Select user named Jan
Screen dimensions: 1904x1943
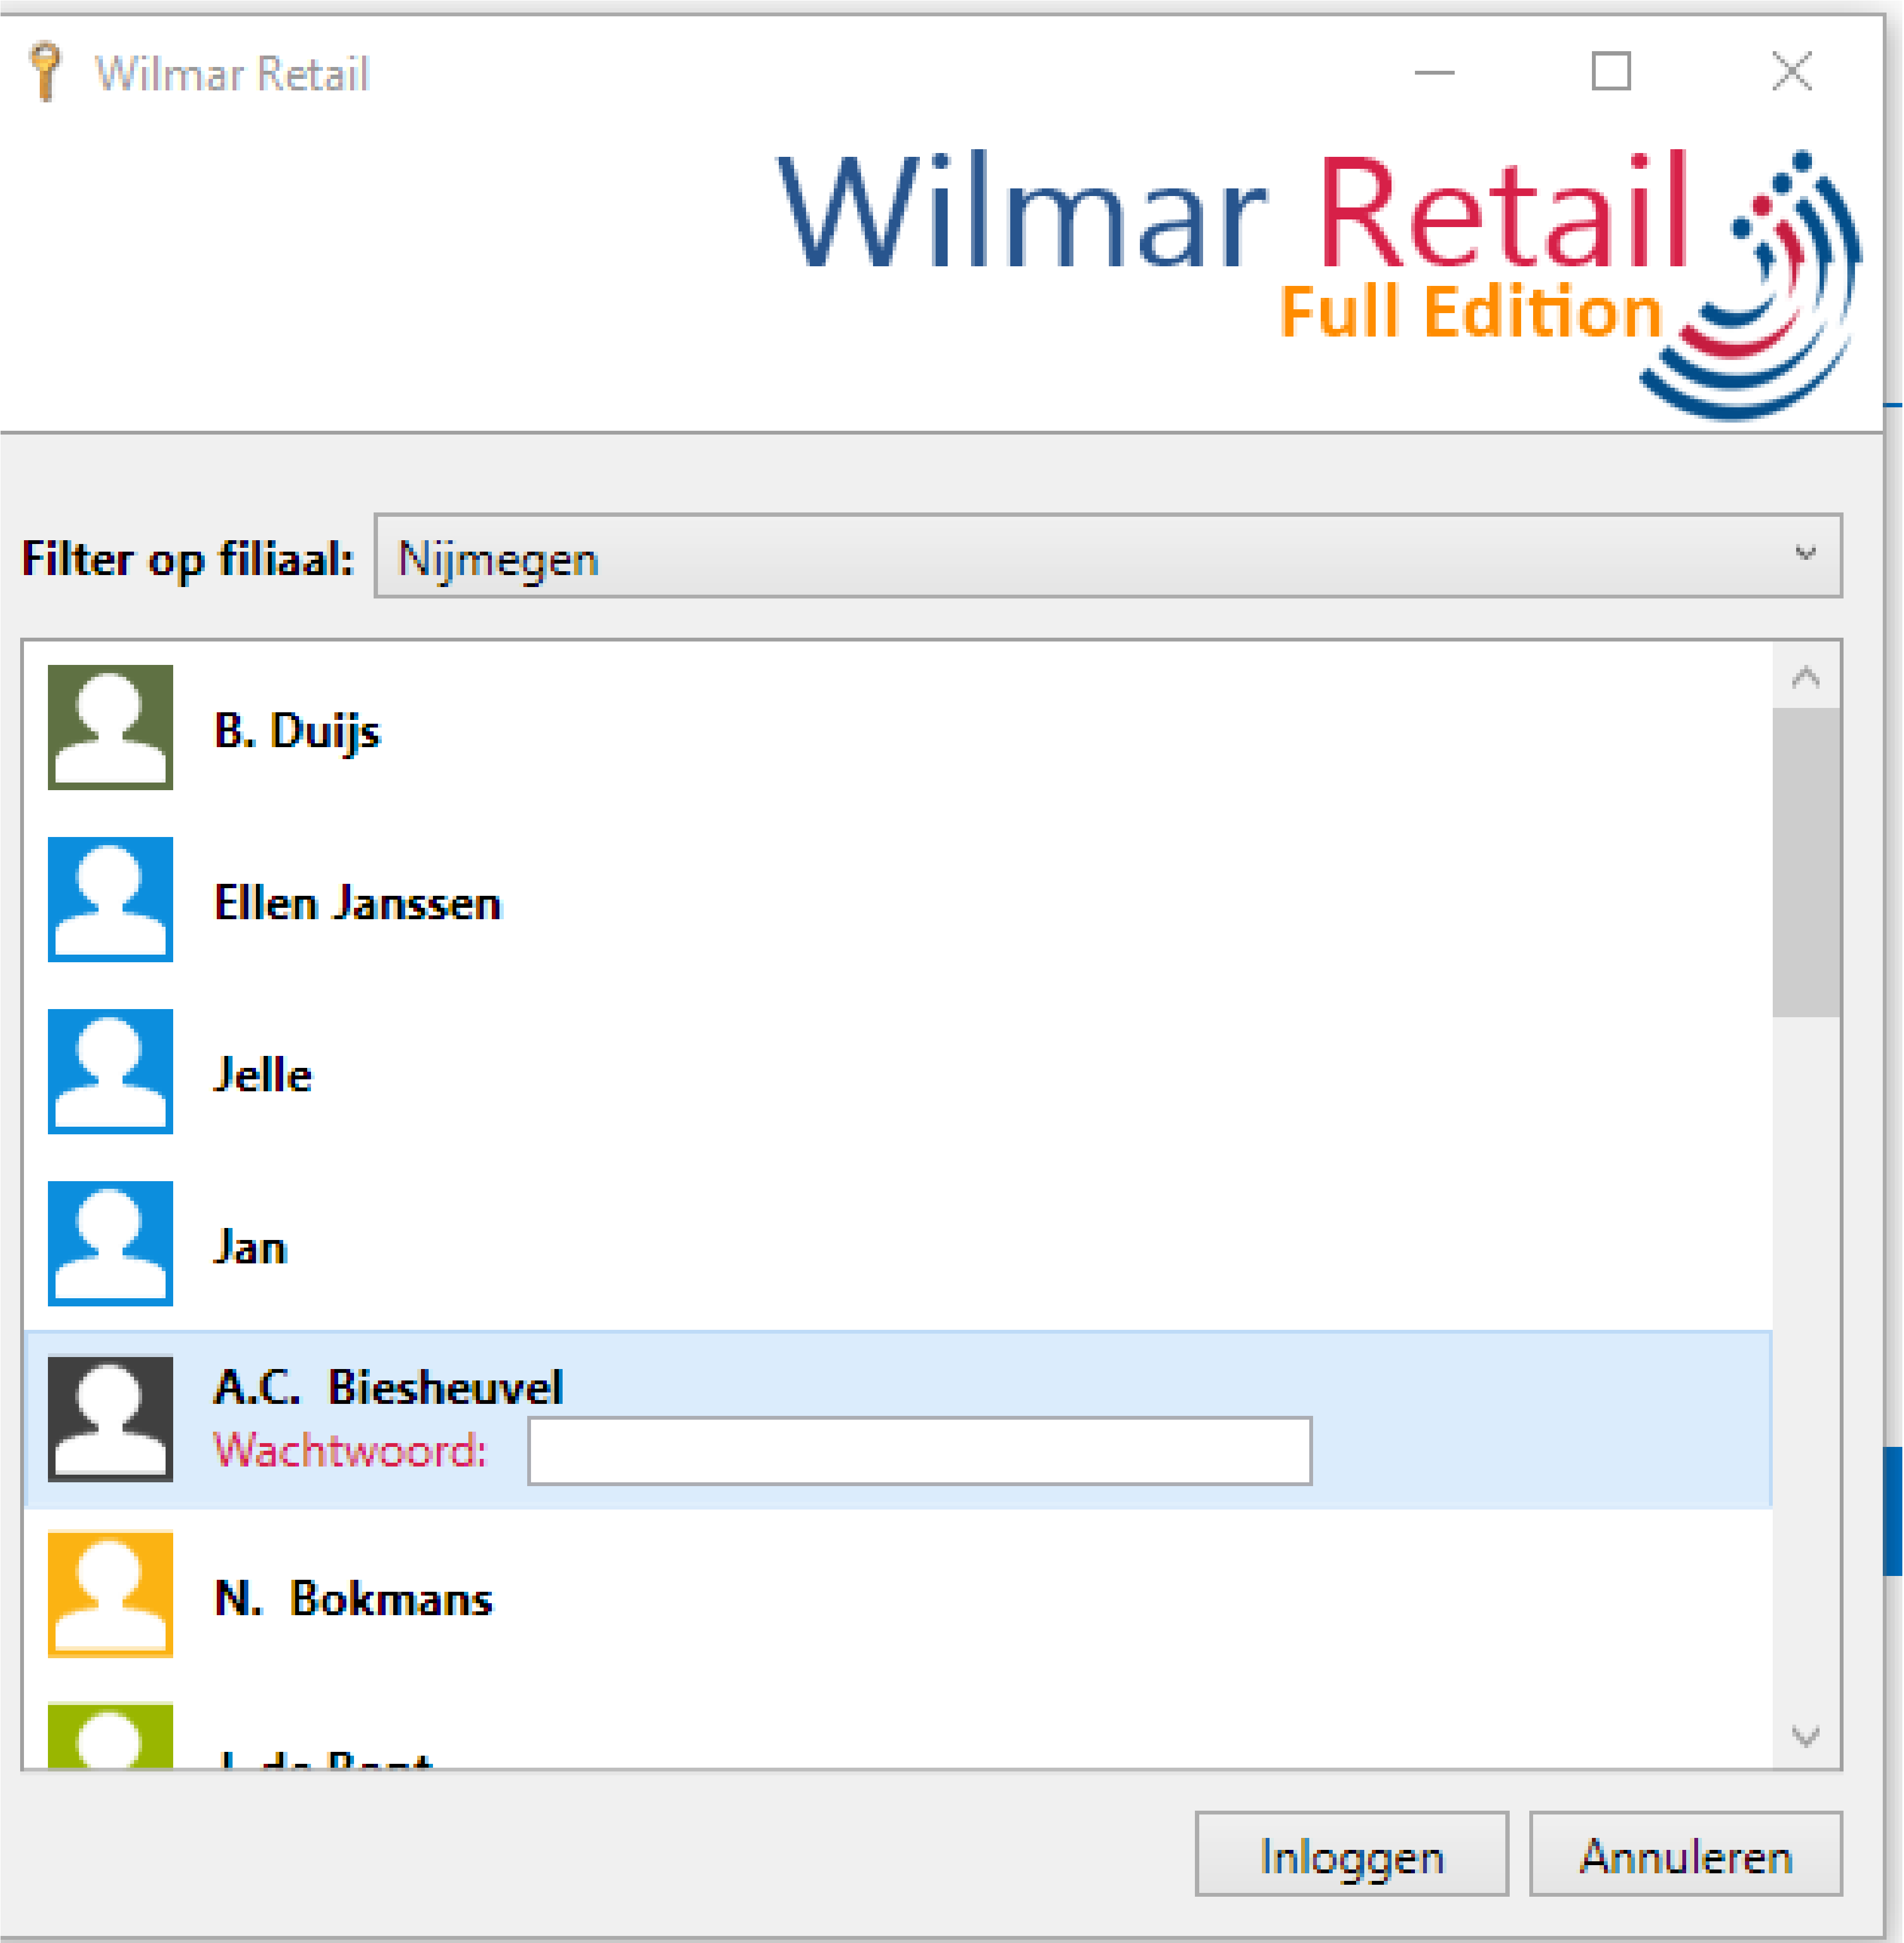coord(251,1247)
